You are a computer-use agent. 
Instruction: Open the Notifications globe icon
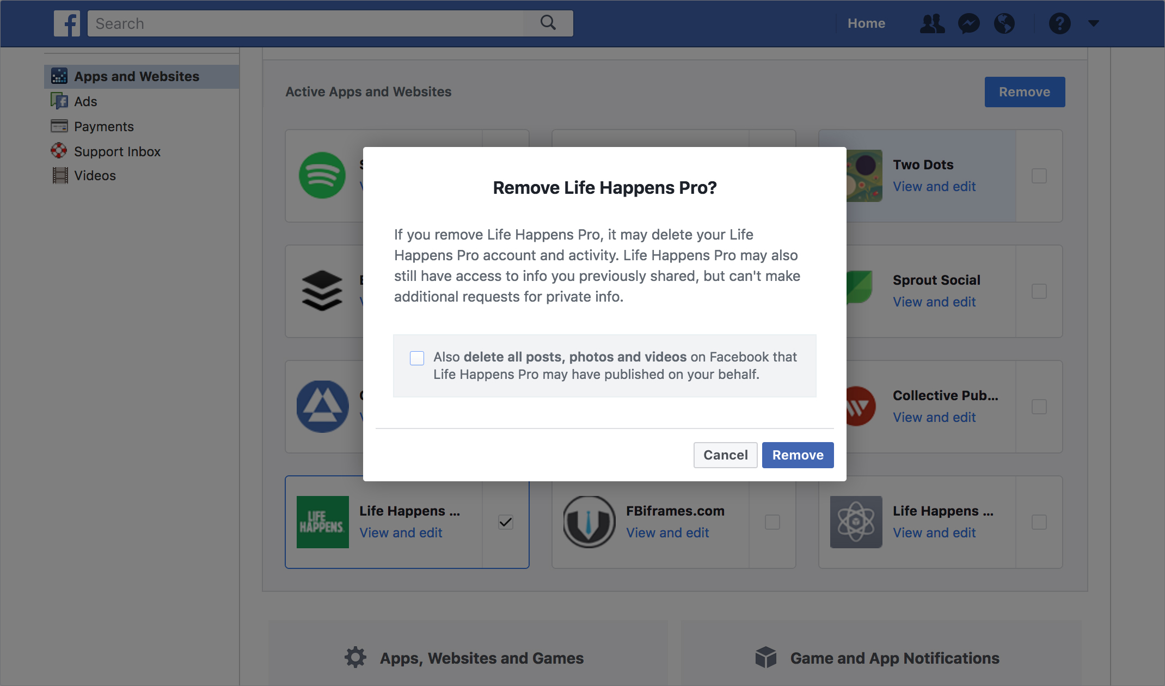[x=1004, y=23]
